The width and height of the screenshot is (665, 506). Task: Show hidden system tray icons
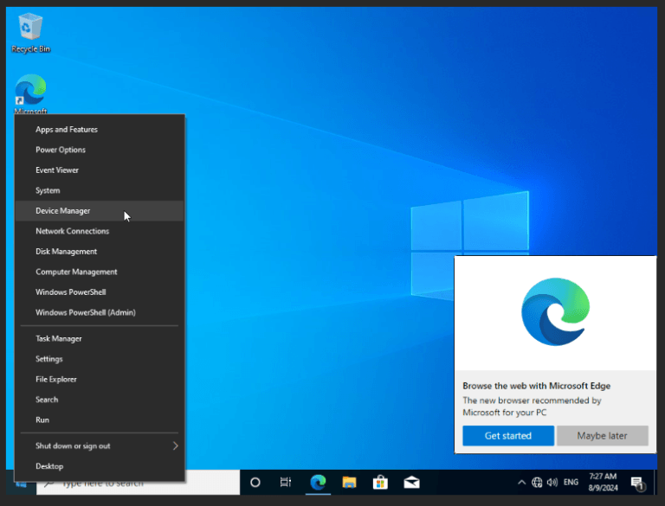point(521,482)
